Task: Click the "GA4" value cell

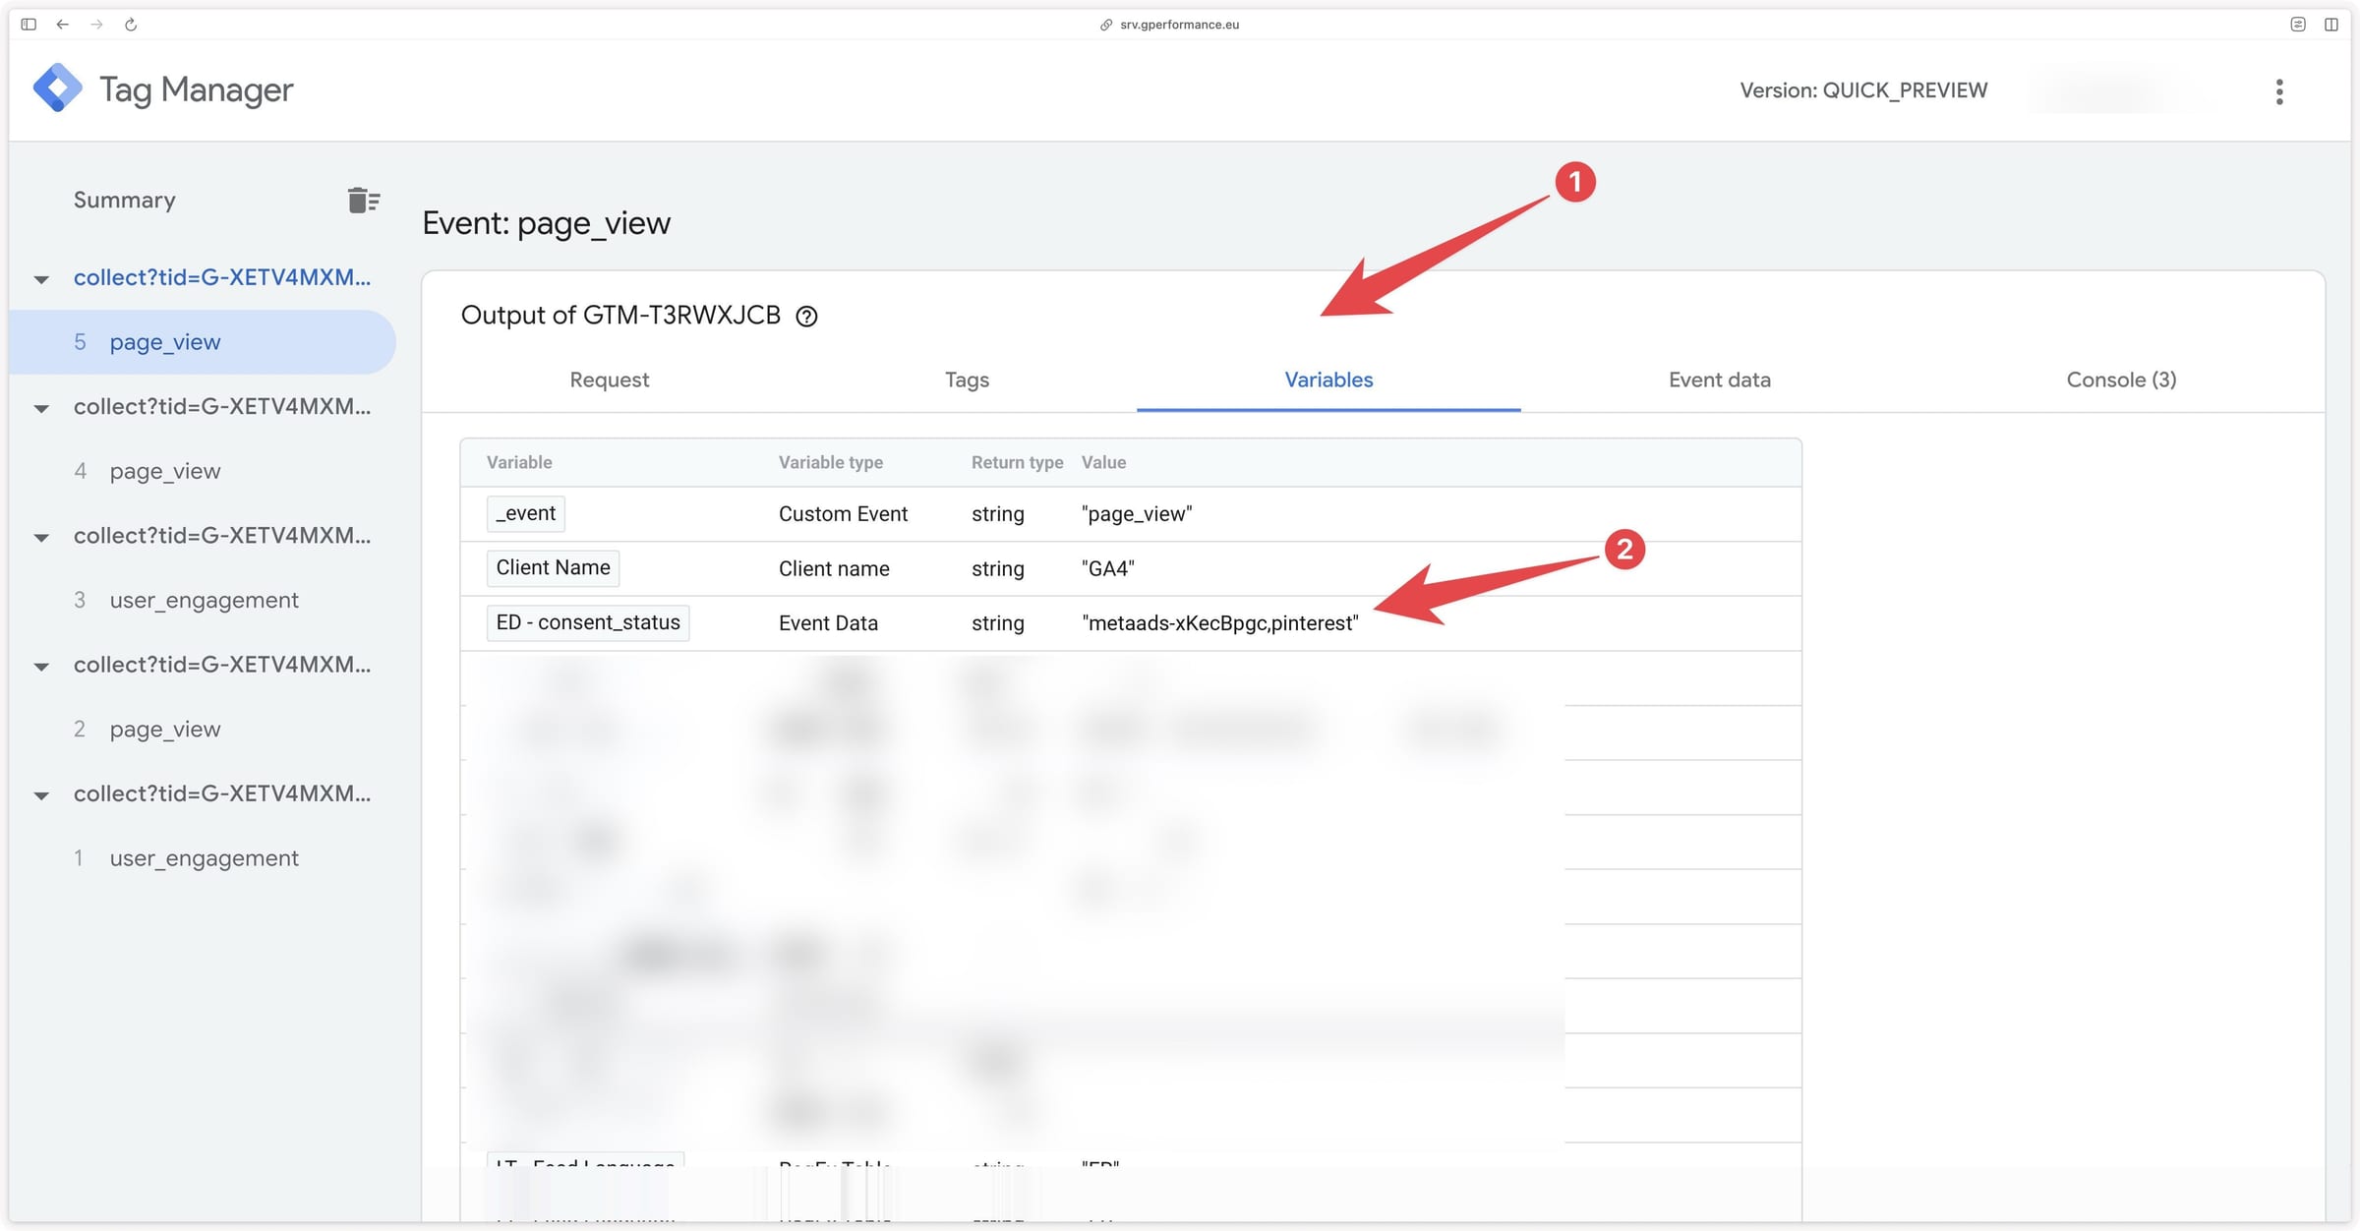Action: 1108,569
